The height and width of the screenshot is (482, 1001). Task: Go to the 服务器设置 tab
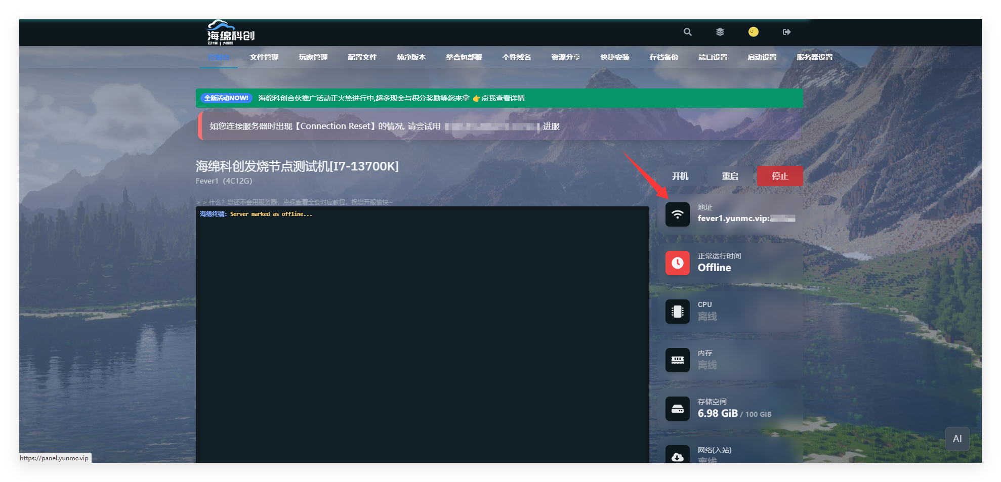814,57
